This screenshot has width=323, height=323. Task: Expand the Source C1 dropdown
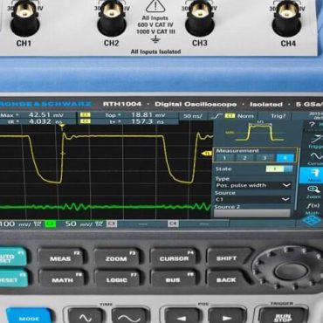(x=252, y=199)
